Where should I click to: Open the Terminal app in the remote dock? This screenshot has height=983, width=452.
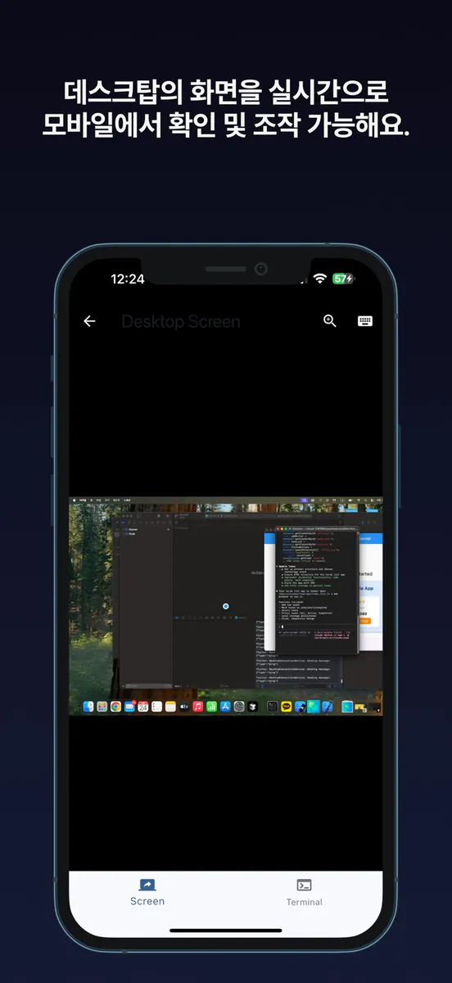[x=272, y=707]
